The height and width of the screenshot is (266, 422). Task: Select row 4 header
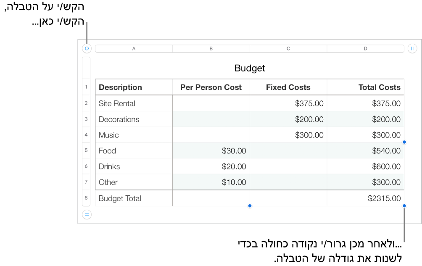(x=86, y=135)
